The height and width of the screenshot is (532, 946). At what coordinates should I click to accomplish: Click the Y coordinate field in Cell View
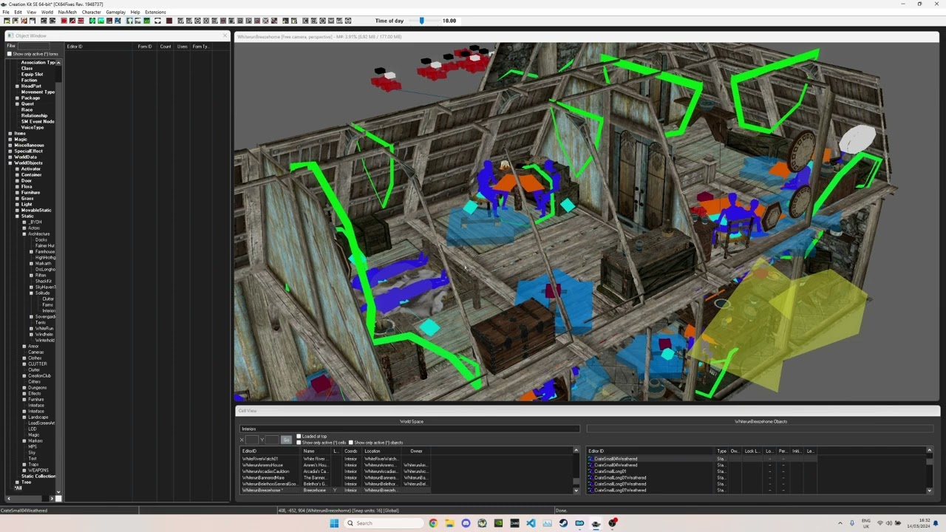coord(271,440)
